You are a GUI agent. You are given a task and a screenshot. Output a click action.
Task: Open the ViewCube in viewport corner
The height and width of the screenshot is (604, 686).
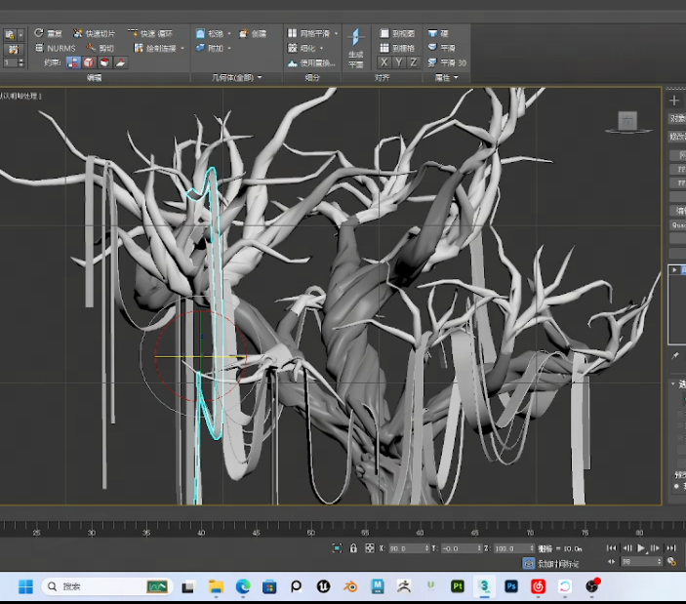click(628, 121)
